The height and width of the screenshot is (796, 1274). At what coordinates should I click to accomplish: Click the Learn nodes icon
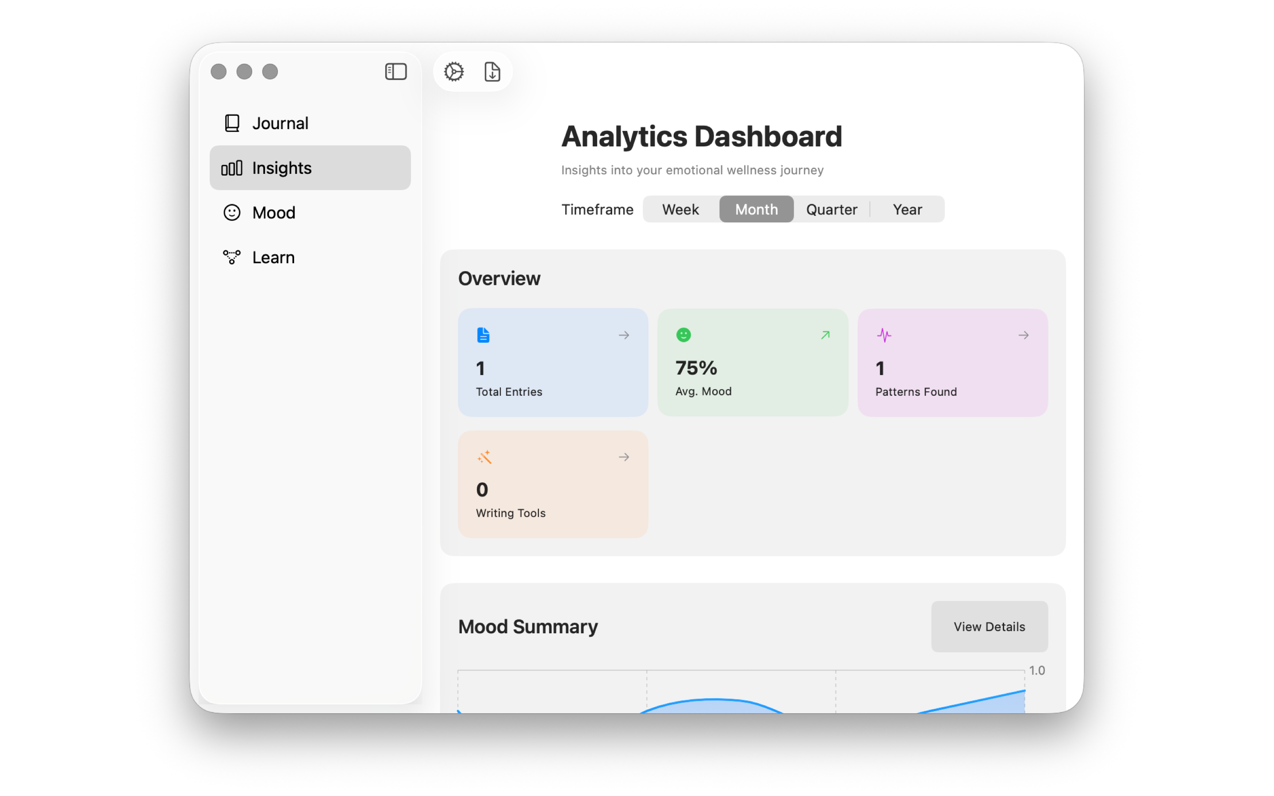click(232, 257)
